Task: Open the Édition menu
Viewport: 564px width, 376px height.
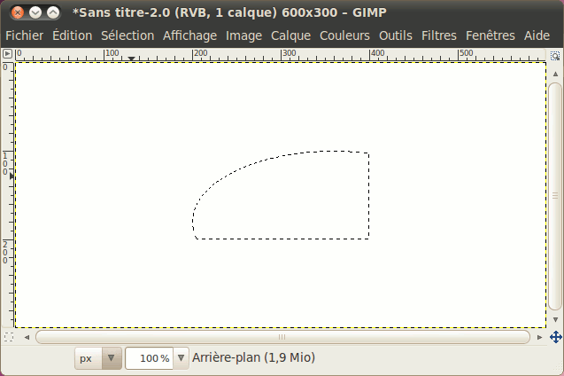Action: [73, 35]
